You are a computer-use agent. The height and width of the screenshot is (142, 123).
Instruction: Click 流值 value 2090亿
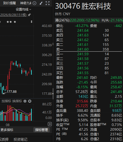click(x=116, y=129)
